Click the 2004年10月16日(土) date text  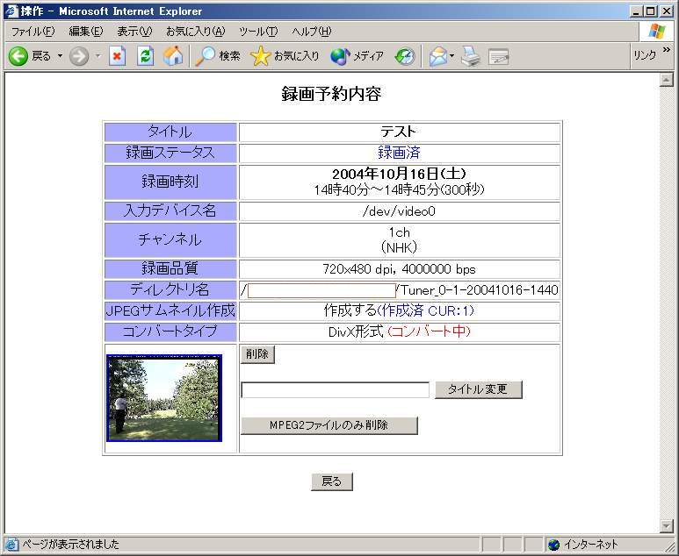click(399, 174)
